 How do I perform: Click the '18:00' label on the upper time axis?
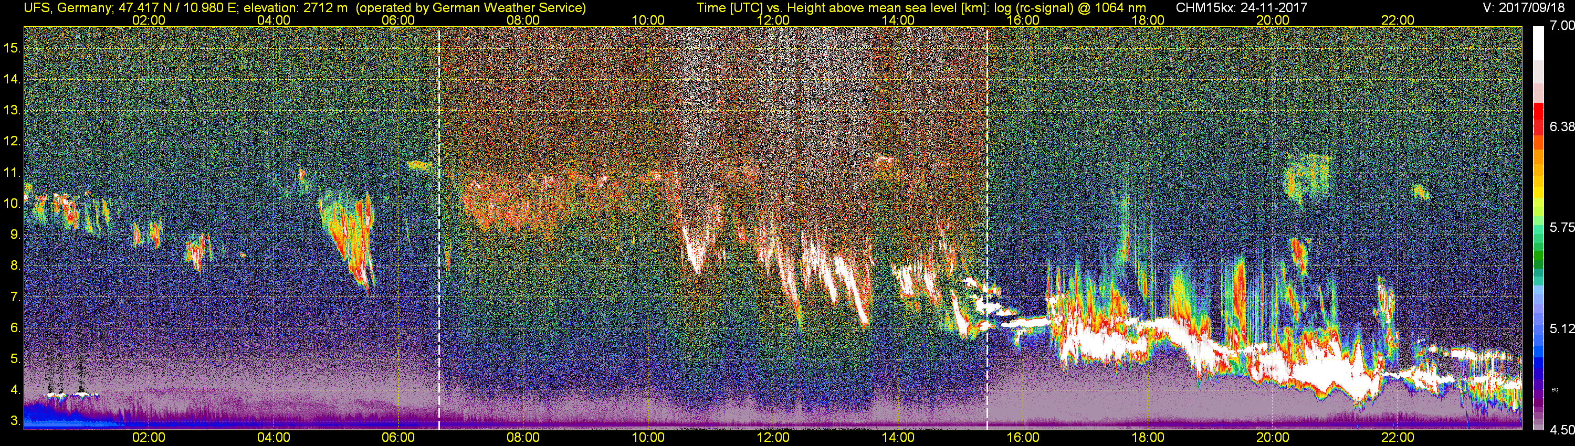tap(1148, 20)
